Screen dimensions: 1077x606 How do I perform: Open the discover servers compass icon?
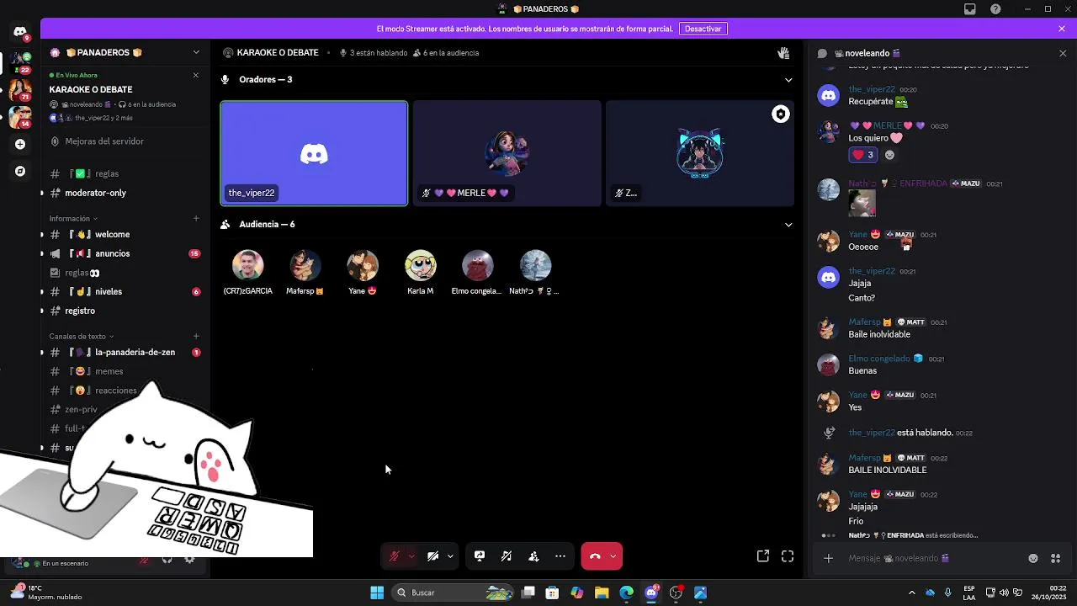coord(20,171)
